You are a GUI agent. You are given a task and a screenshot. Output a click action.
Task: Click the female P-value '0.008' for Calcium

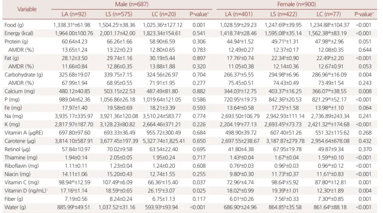pyautogui.click(x=365, y=91)
